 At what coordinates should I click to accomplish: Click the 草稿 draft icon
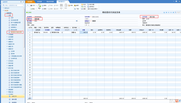point(42,9)
